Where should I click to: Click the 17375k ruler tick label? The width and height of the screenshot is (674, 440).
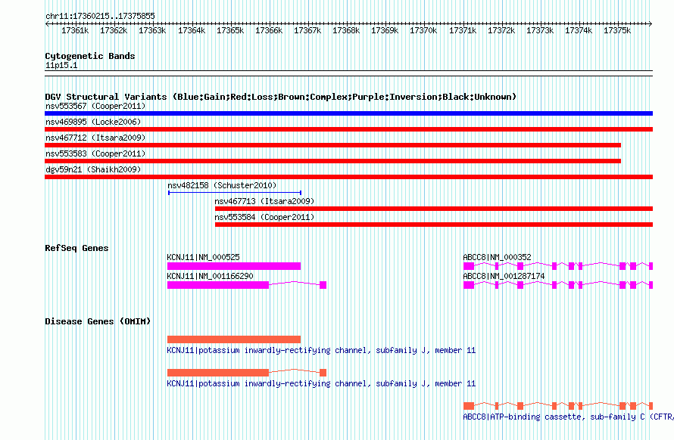click(x=617, y=30)
